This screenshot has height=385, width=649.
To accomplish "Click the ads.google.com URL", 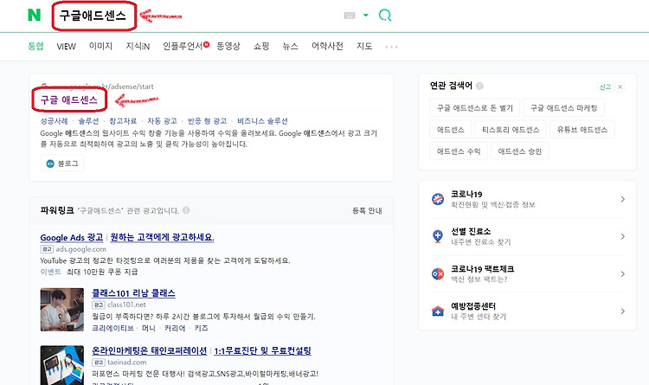I will (x=80, y=249).
